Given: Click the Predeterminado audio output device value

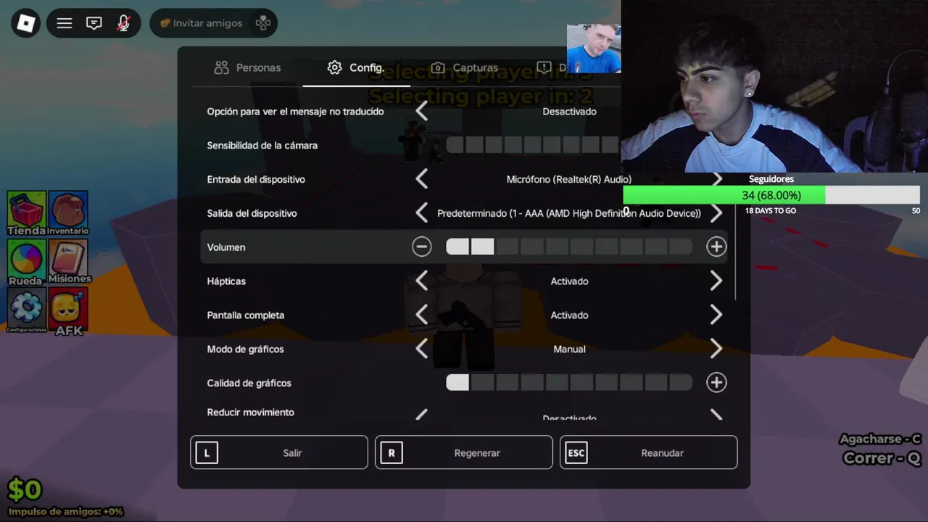Looking at the screenshot, I should point(569,213).
